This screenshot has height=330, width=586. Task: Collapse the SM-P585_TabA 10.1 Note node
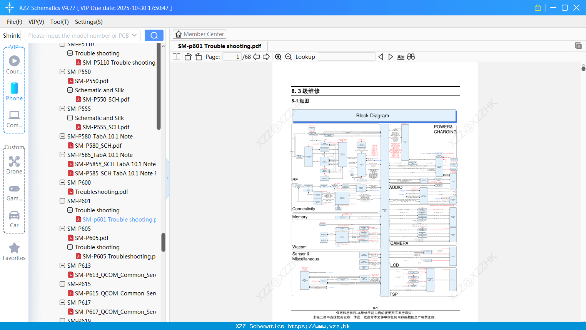[x=62, y=155]
